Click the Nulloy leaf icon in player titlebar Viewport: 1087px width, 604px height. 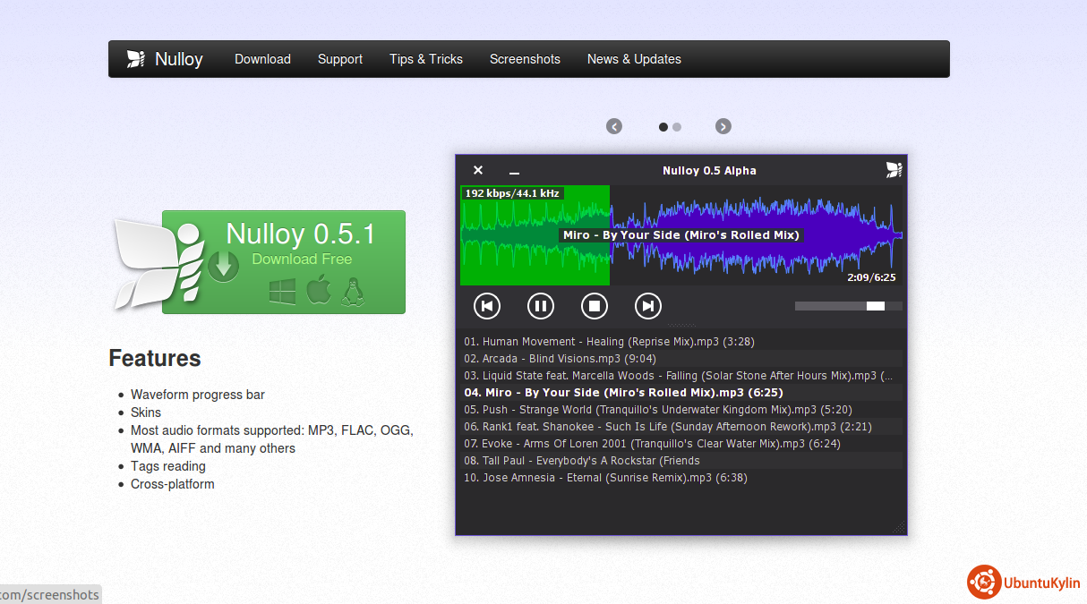pyautogui.click(x=893, y=170)
